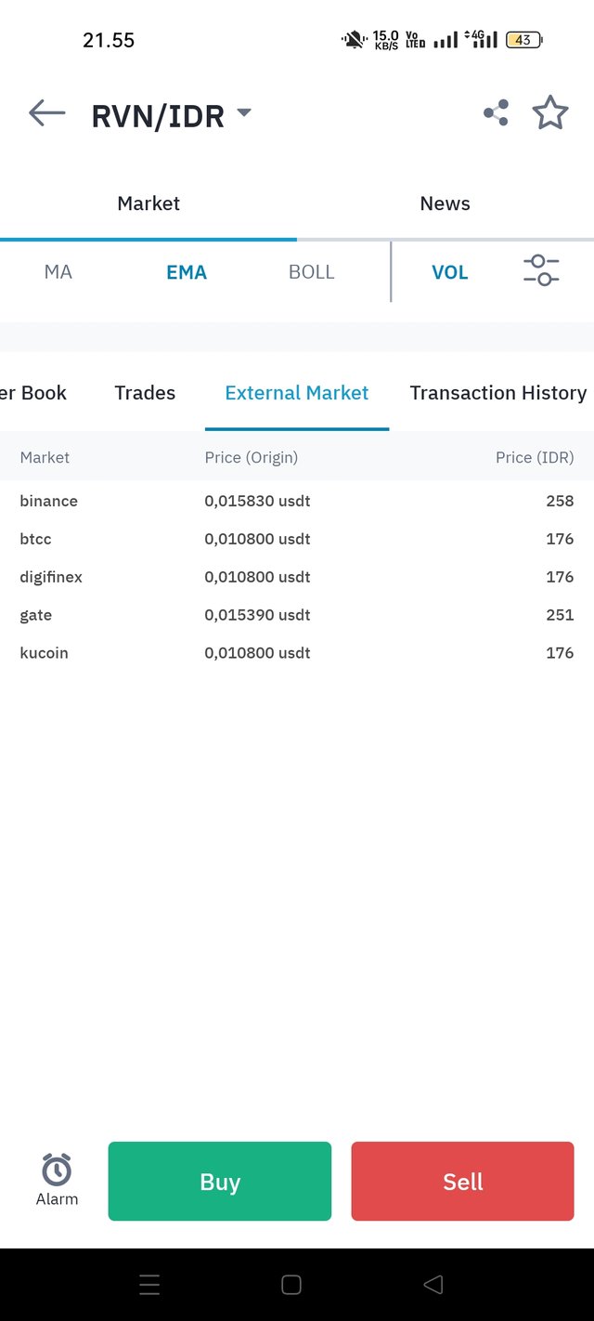
Task: Toggle the MA indicator
Action: [x=58, y=272]
